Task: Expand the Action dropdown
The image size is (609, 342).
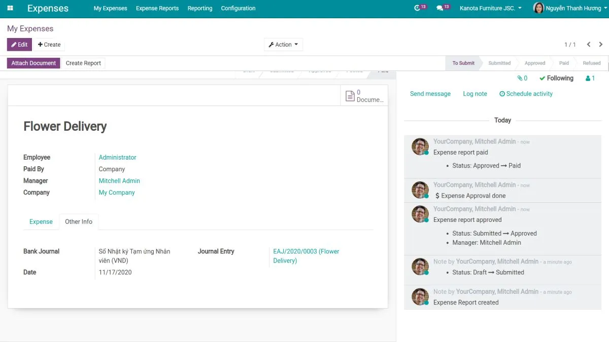Action: click(283, 45)
